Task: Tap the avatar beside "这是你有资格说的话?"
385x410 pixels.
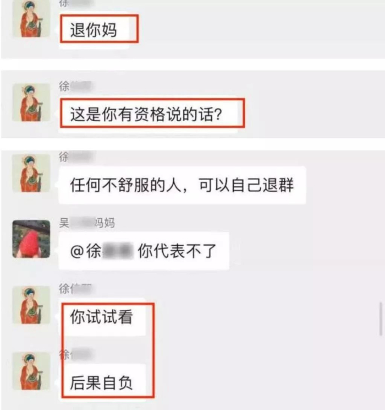Action: click(31, 102)
